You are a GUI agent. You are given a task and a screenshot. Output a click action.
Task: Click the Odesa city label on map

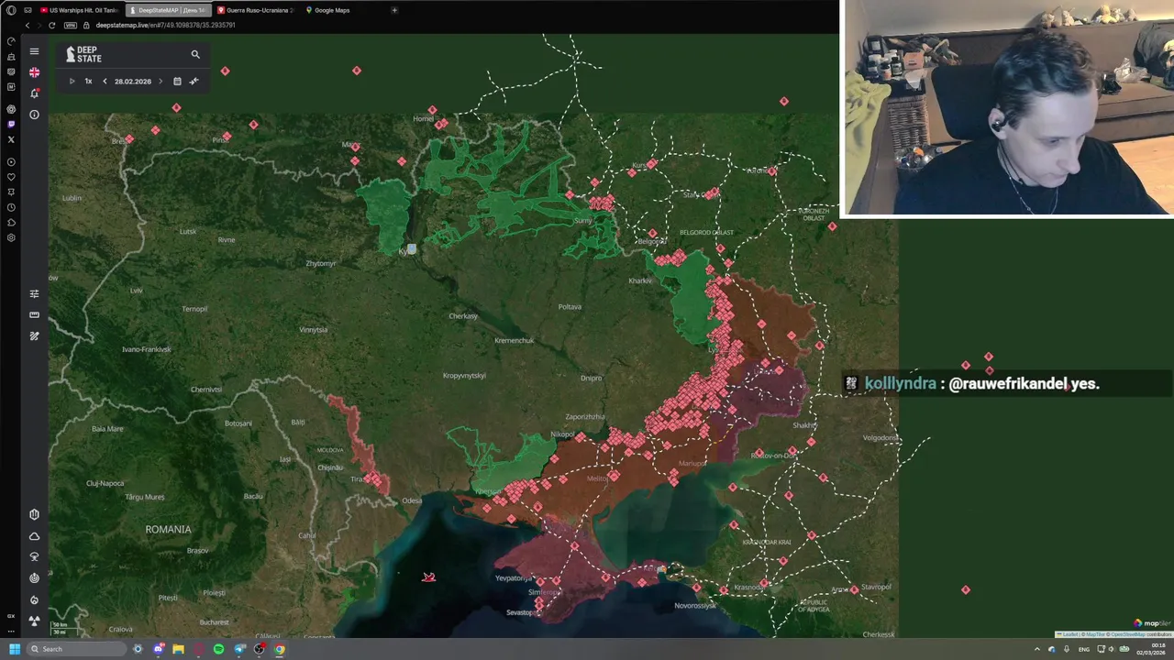(412, 500)
